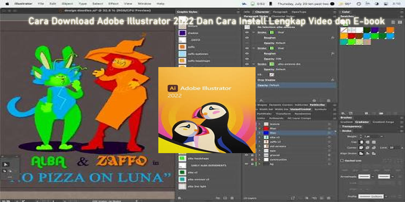405x202 pixels.
Task: Switch Swatches panel to list view
Action: (393, 22)
